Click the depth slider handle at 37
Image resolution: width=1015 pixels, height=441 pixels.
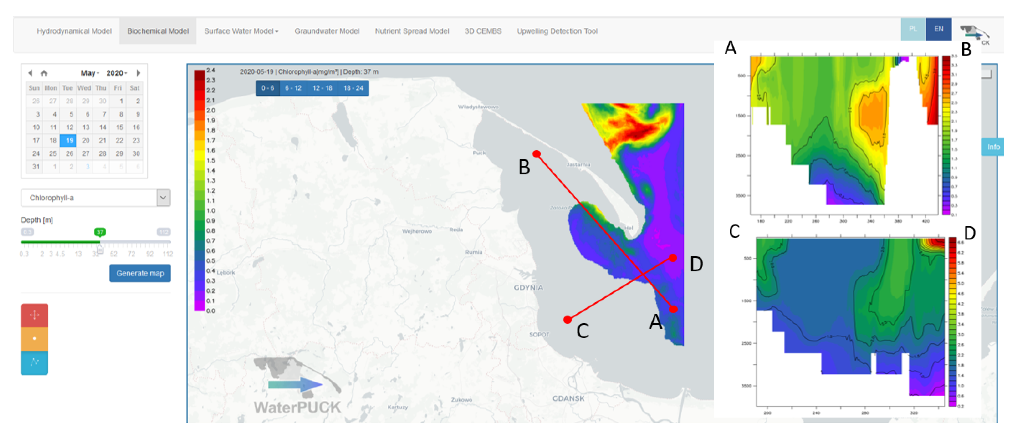point(100,249)
